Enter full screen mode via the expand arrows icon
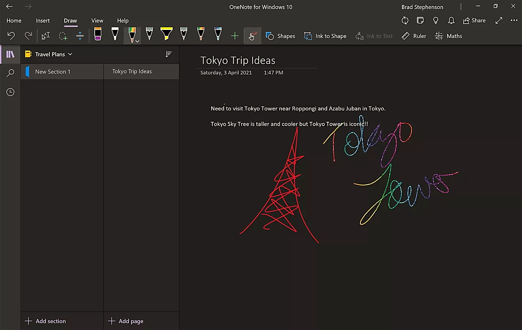Screen dimensions: 522x330 pyautogui.click(x=499, y=21)
